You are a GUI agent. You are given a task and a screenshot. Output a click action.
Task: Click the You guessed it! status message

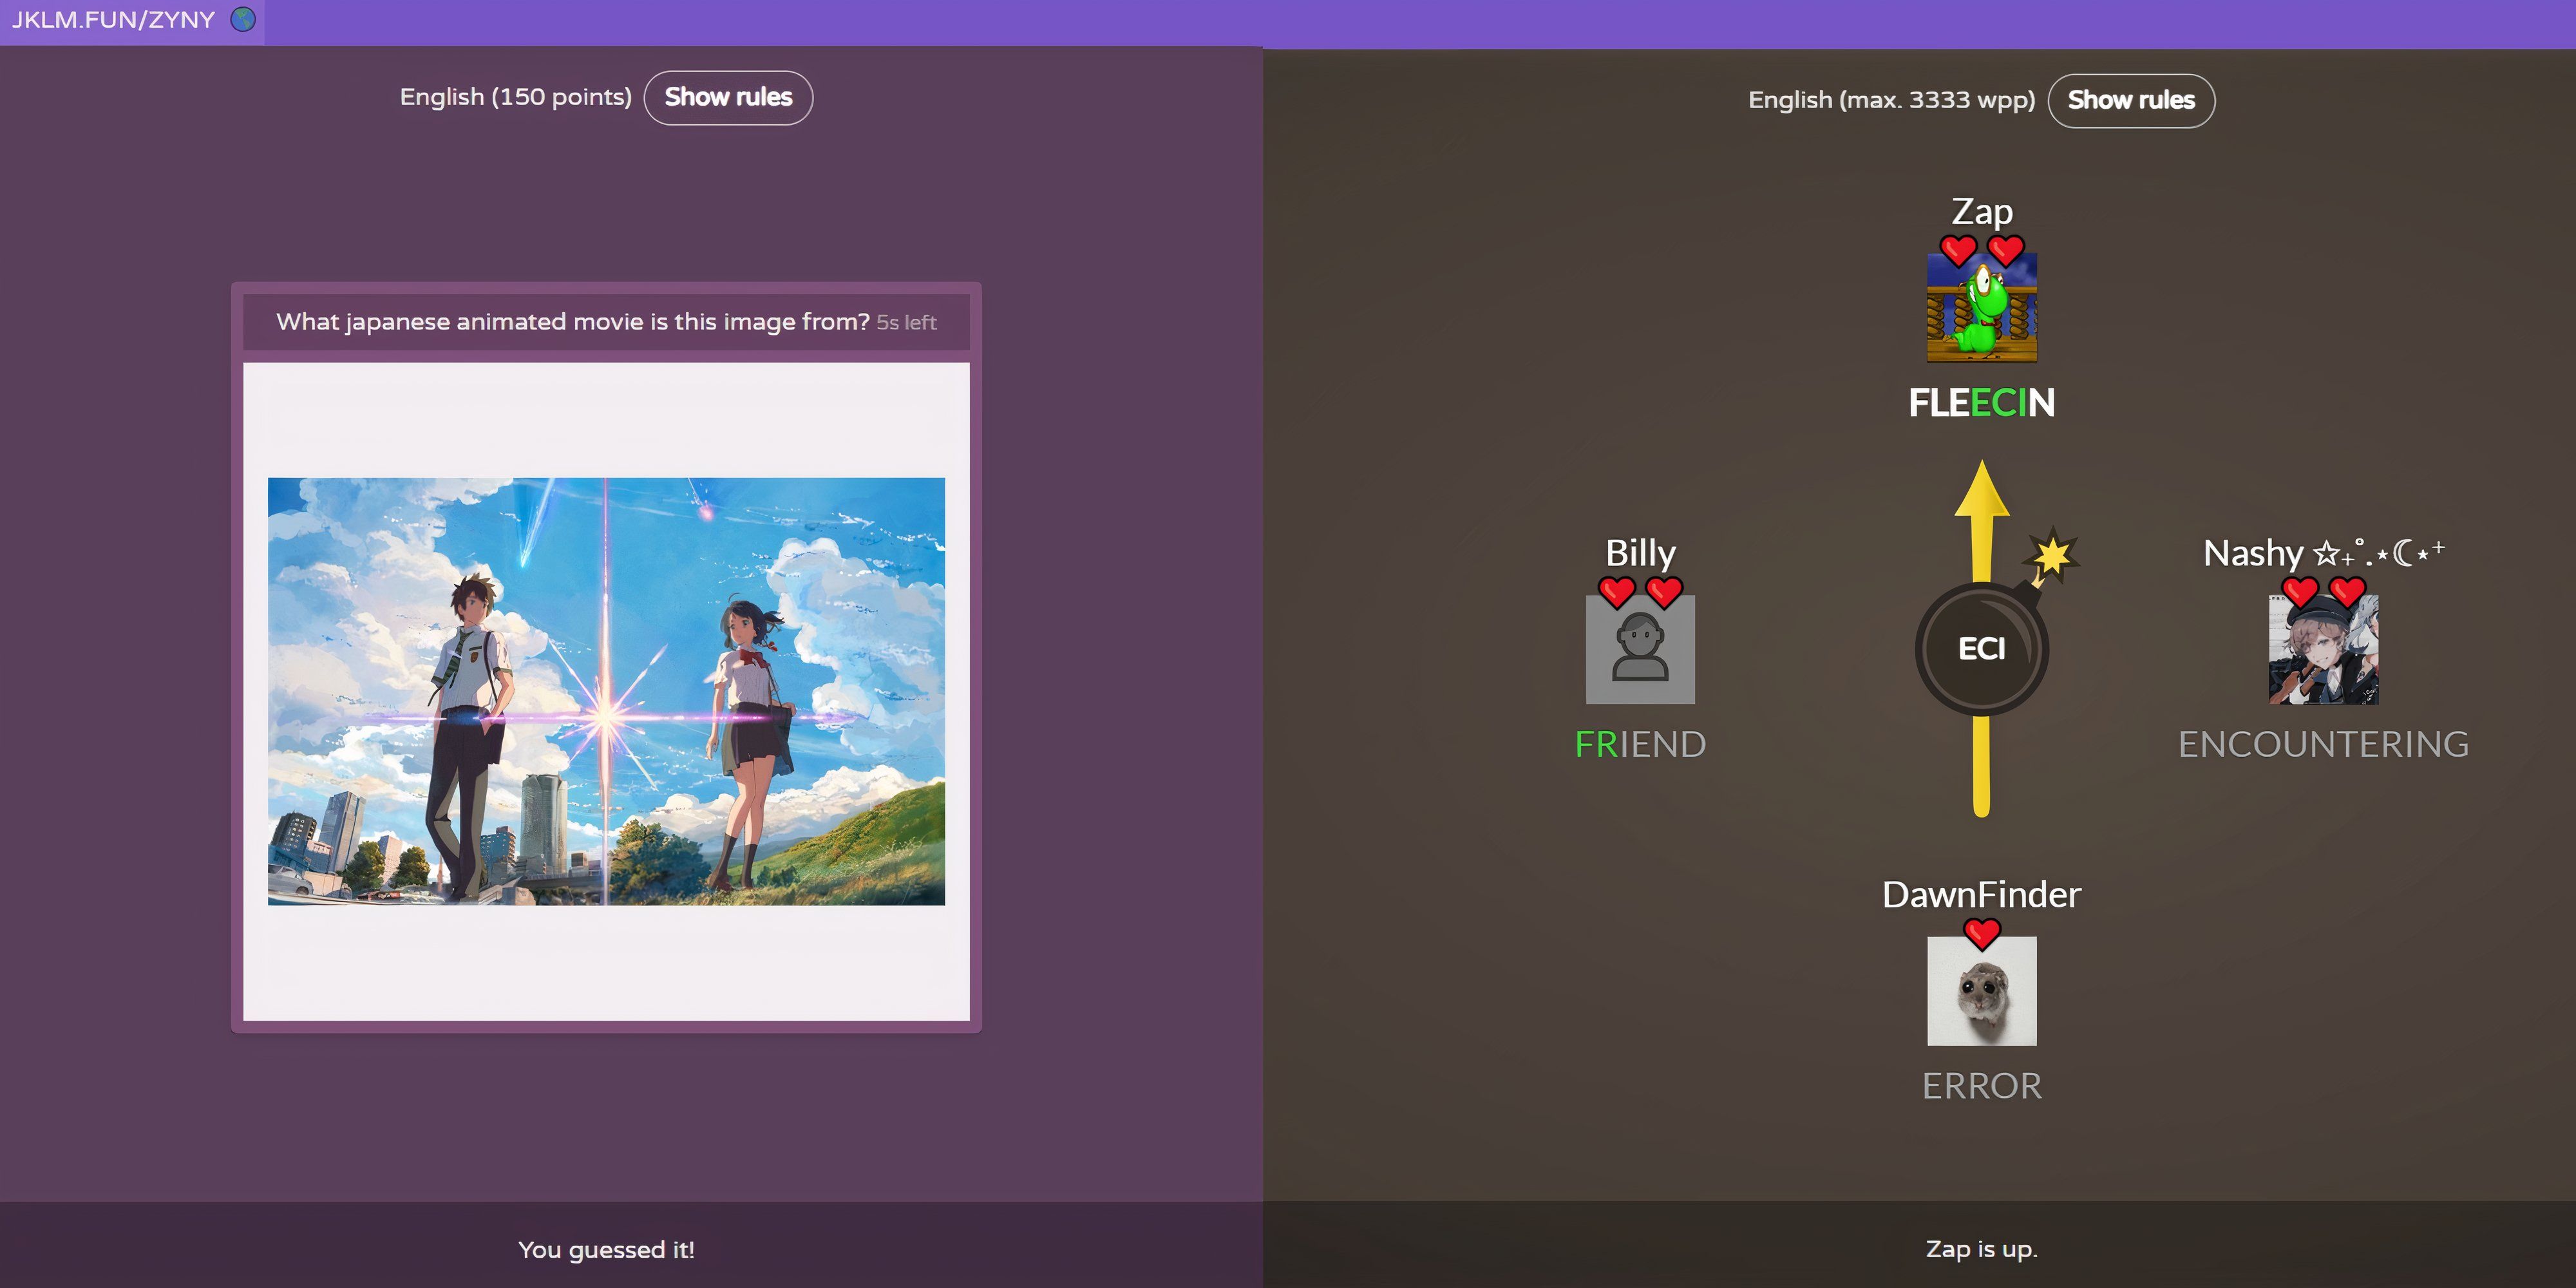click(x=606, y=1249)
